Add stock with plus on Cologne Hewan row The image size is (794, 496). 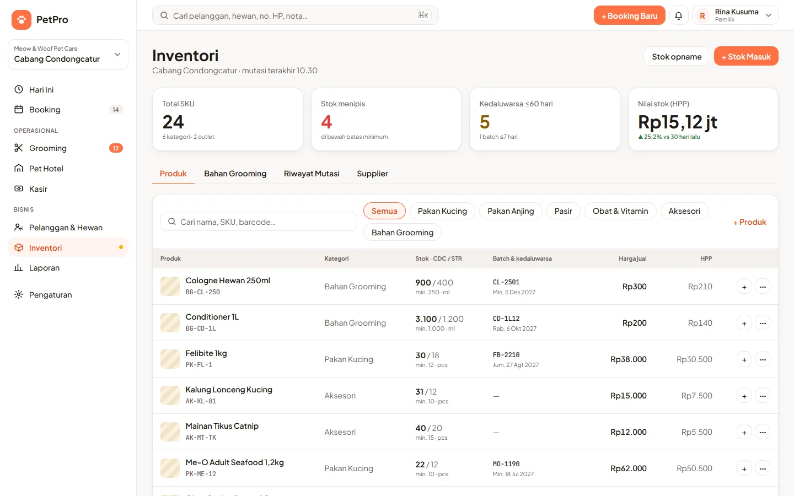coord(744,287)
